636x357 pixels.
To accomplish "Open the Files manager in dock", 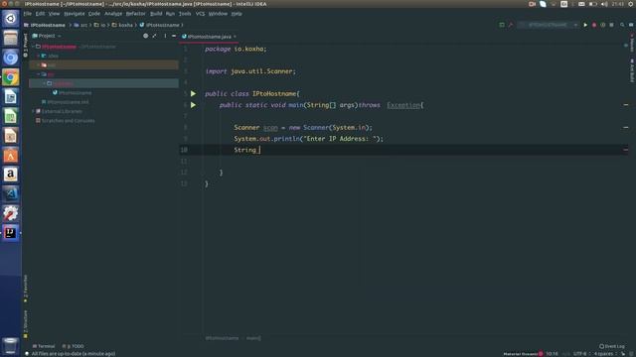I will tap(11, 39).
